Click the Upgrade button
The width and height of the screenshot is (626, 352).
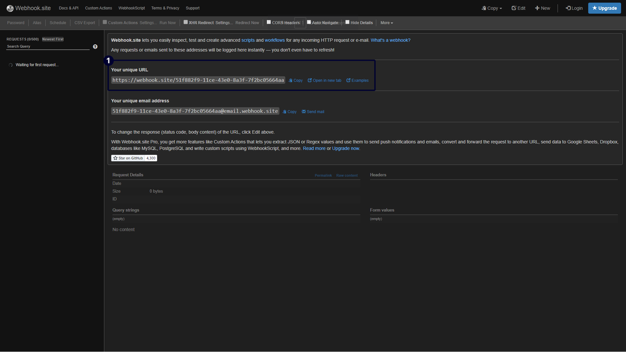[604, 8]
